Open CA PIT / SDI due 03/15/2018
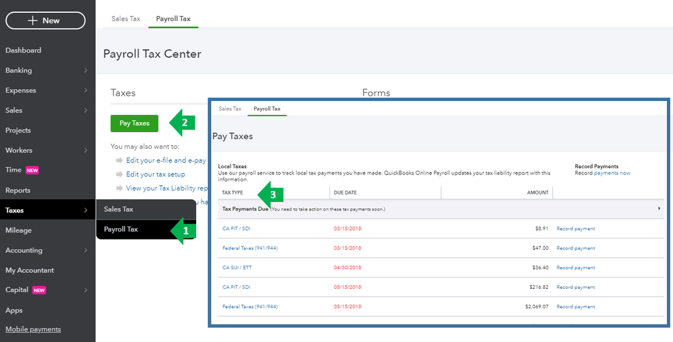Image resolution: width=673 pixels, height=342 pixels. (x=236, y=229)
